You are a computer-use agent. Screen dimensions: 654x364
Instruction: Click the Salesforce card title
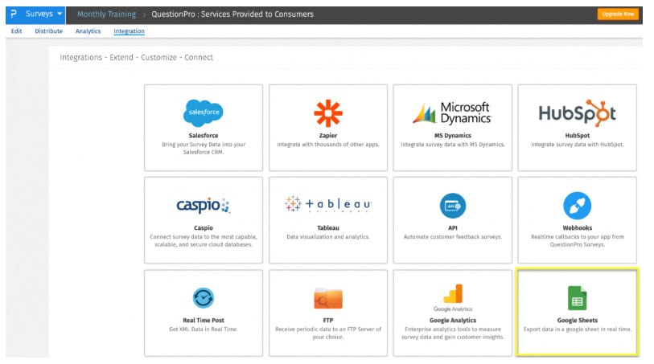(204, 135)
